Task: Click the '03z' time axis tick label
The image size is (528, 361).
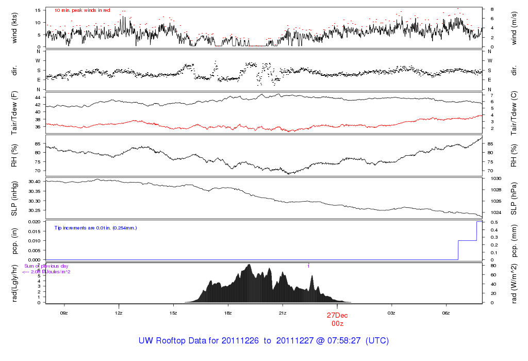Action: click(391, 313)
